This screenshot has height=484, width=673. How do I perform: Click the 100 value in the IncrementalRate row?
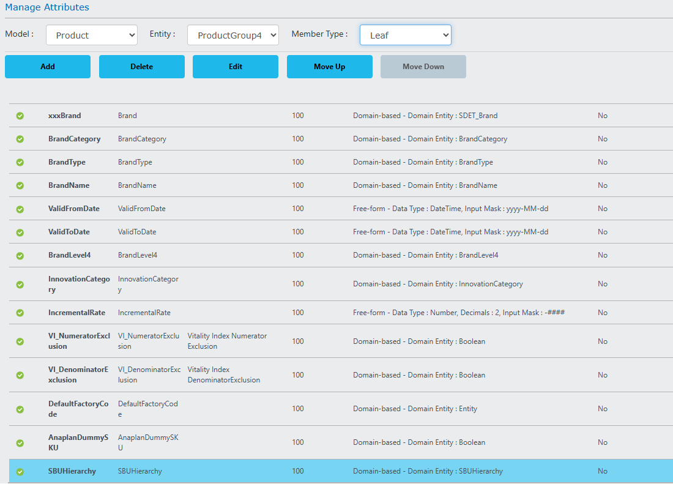(x=298, y=313)
